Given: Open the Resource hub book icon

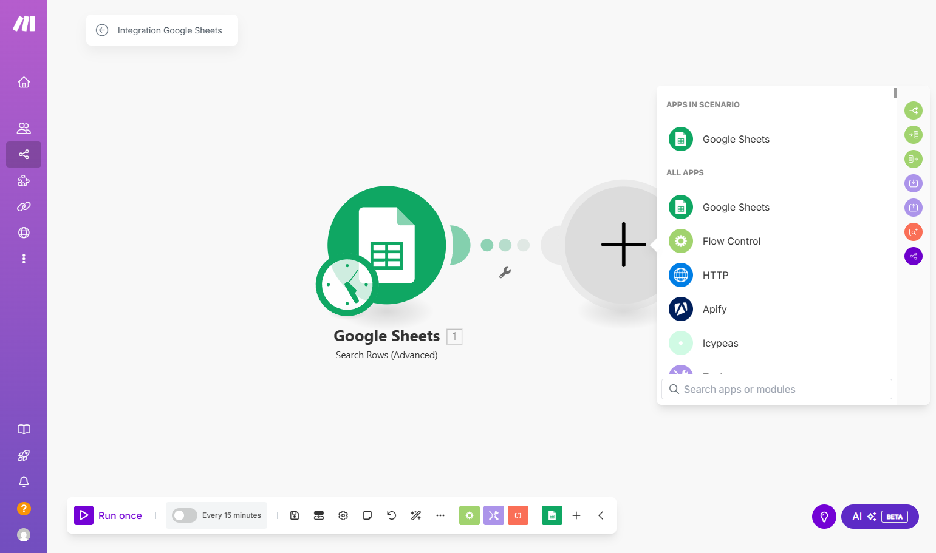Looking at the screenshot, I should (24, 429).
